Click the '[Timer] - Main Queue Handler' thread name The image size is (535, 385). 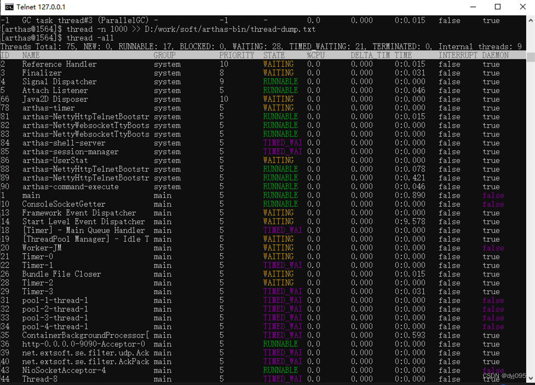(x=84, y=230)
